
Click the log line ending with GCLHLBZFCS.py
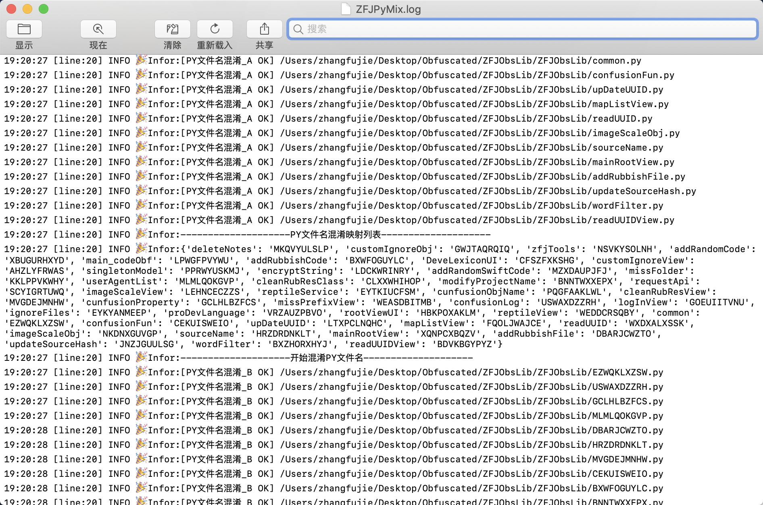[x=334, y=402]
